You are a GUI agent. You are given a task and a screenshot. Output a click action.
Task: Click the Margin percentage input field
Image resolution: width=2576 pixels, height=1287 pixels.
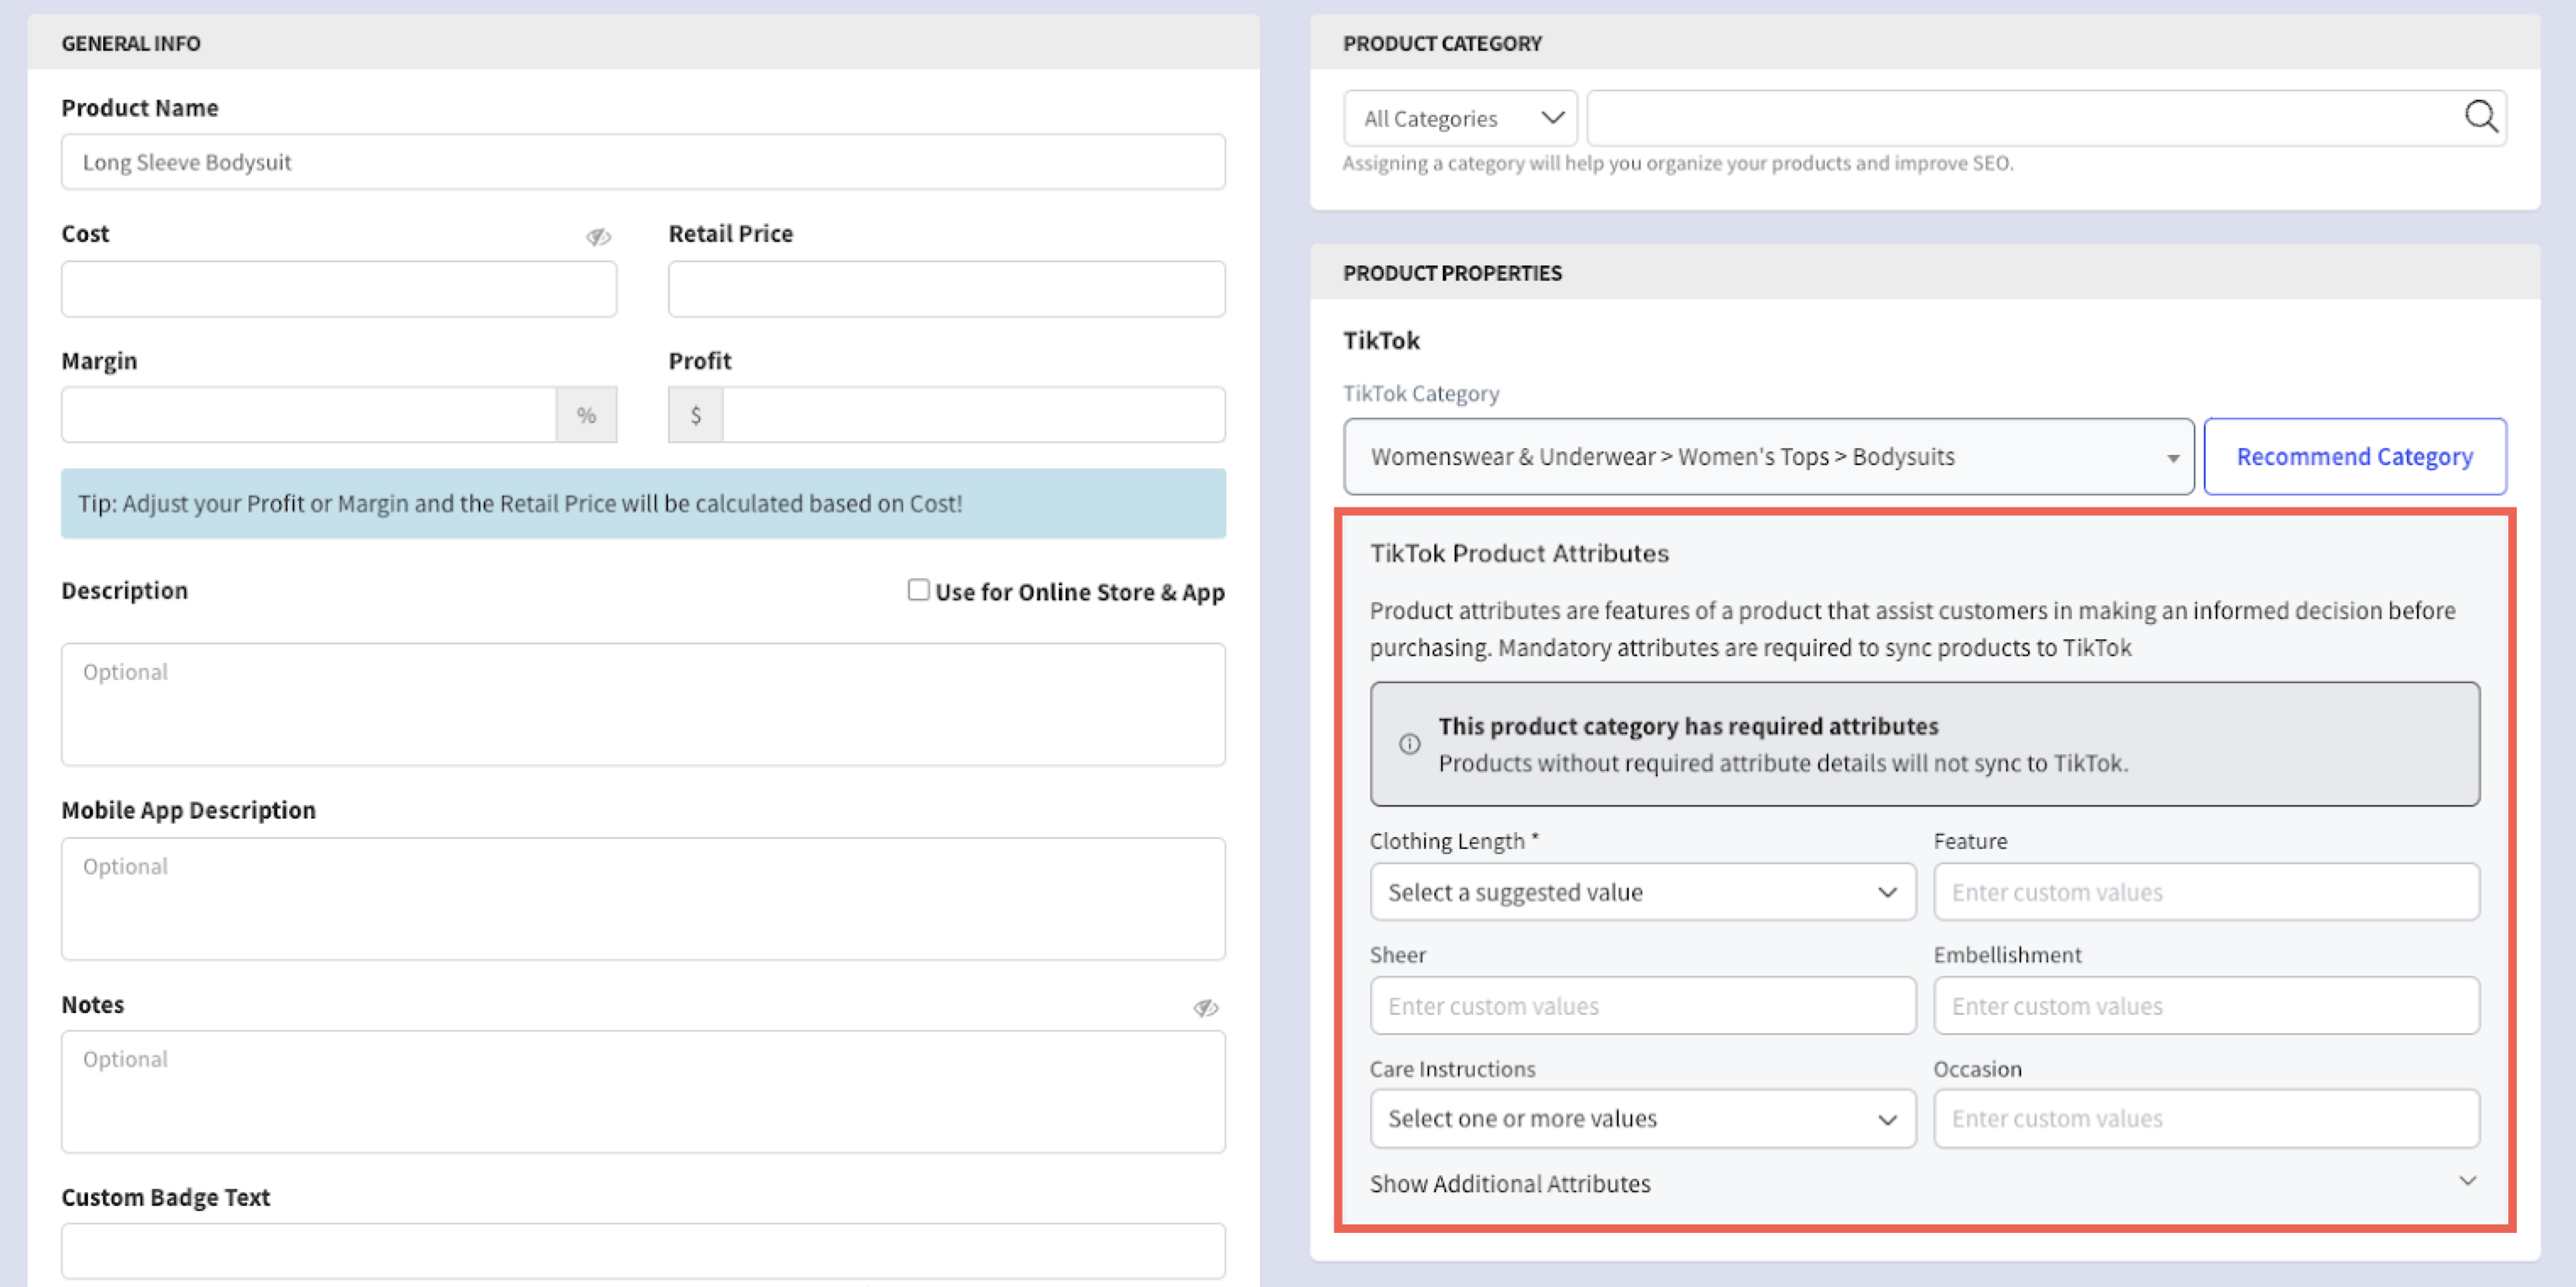coord(309,415)
